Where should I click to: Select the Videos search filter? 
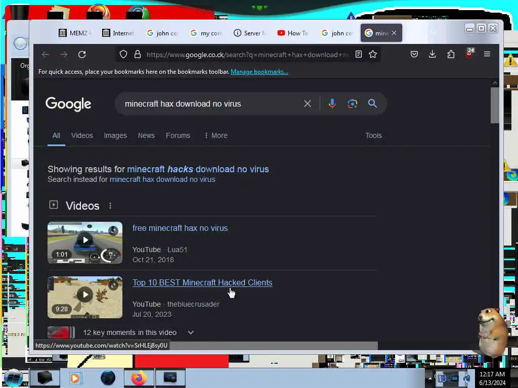82,135
